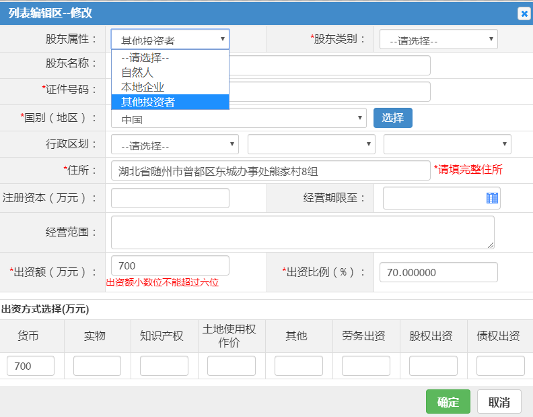The image size is (533, 417).
Task: Click the 取消 button
Action: [x=499, y=402]
